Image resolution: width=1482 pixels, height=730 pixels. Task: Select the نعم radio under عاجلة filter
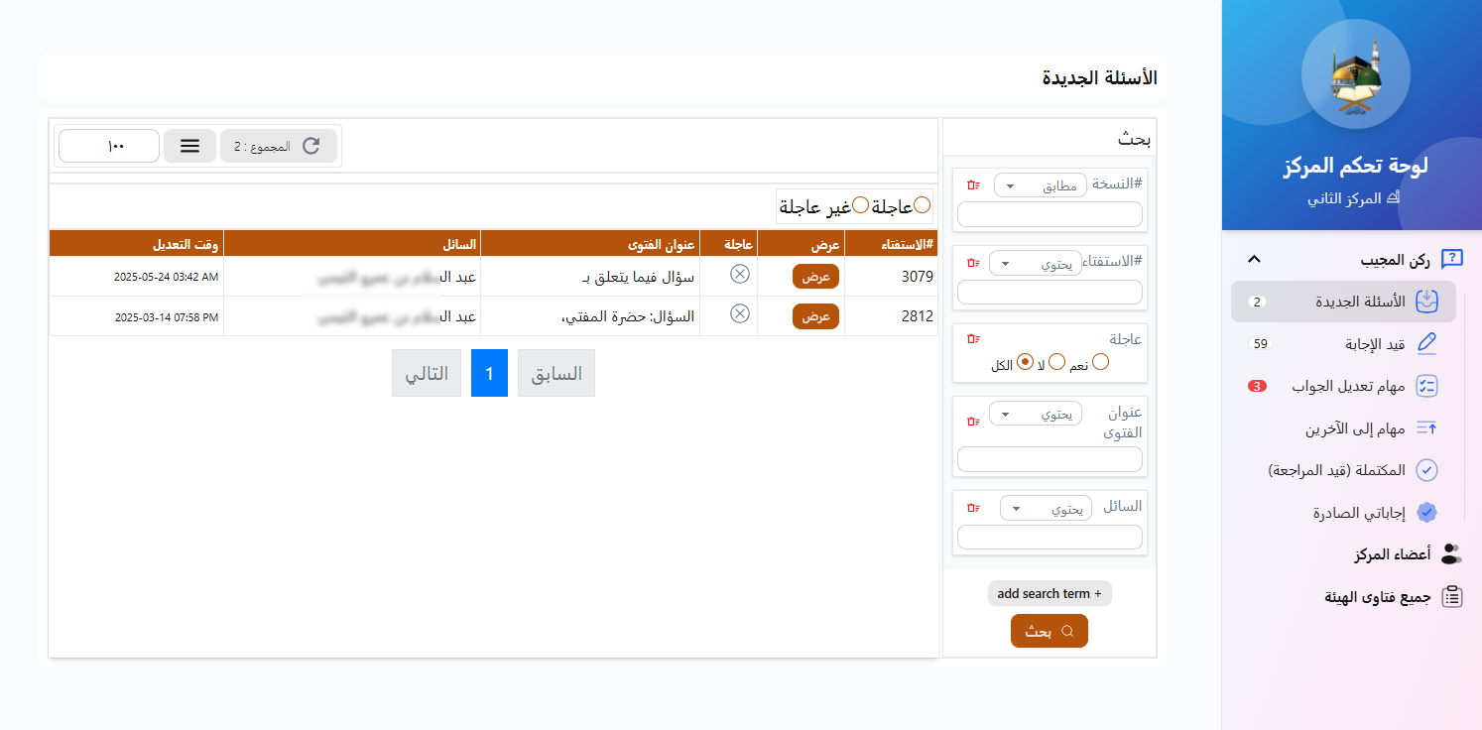click(1101, 361)
